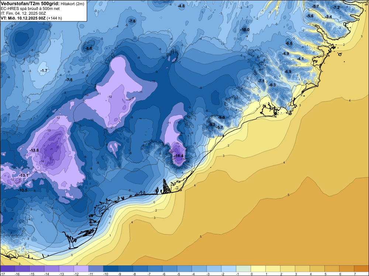Select the -5.6 temperature label

click(310, 16)
